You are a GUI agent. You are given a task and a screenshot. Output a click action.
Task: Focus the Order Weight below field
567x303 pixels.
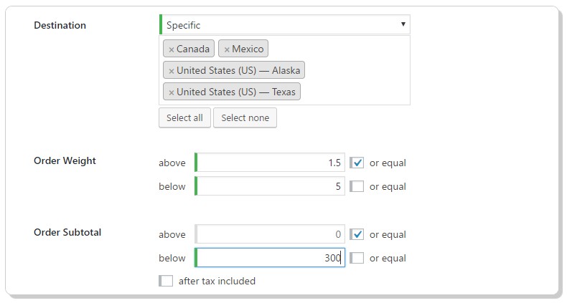coord(270,186)
